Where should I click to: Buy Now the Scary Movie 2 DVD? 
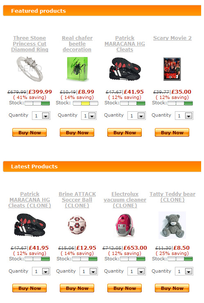(x=172, y=133)
